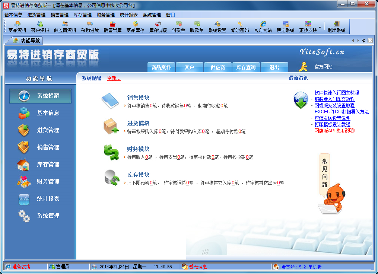Click the 供应商 banner tab
Viewport: 378px width, 274px height.
(x=218, y=67)
